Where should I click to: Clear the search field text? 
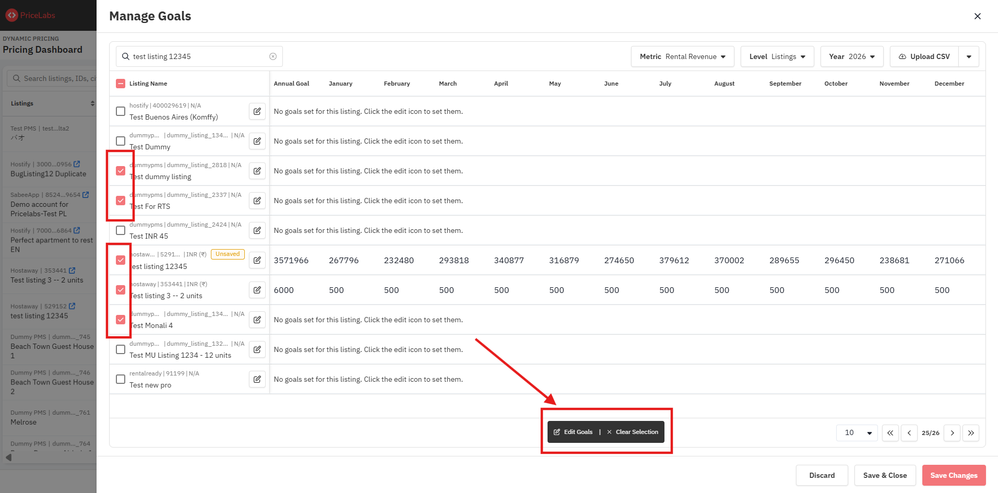pos(273,56)
